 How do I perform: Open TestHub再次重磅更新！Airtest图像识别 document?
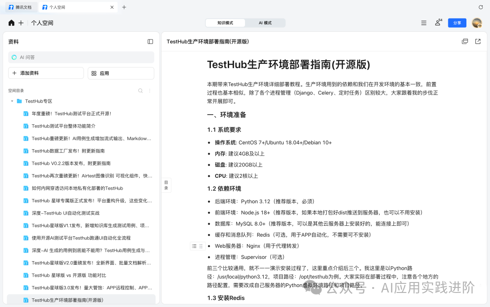pyautogui.click(x=92, y=176)
